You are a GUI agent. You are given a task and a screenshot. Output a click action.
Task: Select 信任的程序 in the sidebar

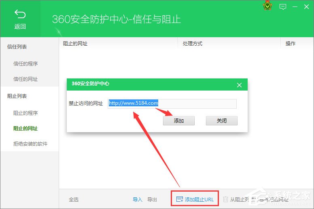pos(25,64)
